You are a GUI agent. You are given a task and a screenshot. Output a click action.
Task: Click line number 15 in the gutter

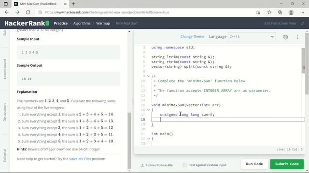click(x=143, y=105)
